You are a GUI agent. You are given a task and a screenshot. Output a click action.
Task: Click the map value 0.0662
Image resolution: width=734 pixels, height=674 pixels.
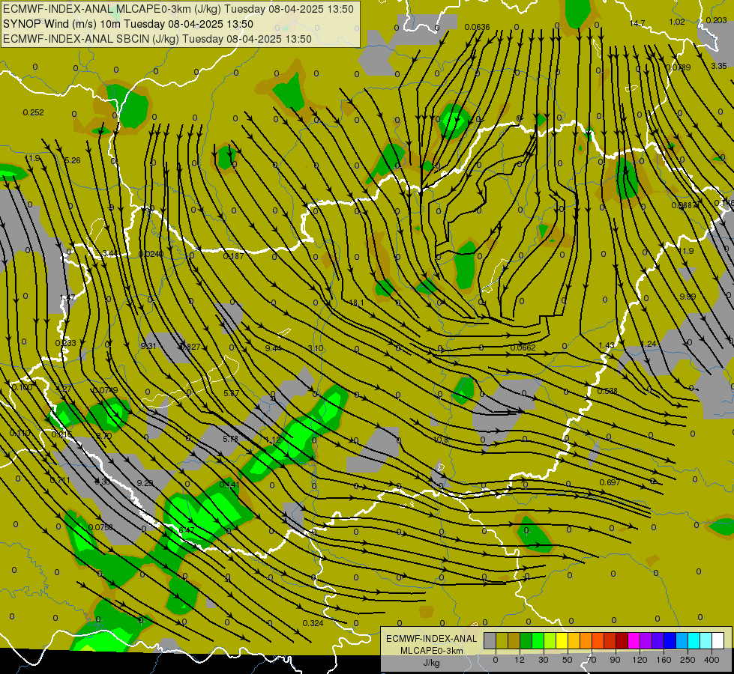point(523,347)
